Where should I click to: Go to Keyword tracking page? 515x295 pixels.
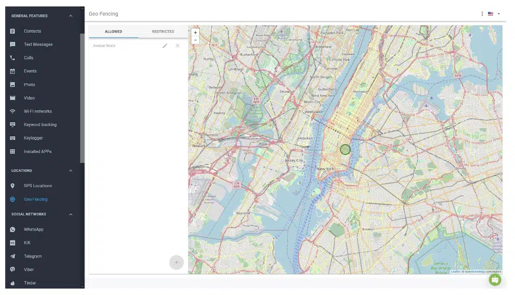point(40,125)
